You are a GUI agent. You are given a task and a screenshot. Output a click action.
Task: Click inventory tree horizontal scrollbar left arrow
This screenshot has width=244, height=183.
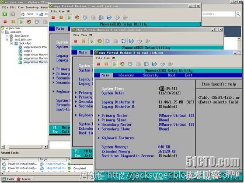point(3,147)
